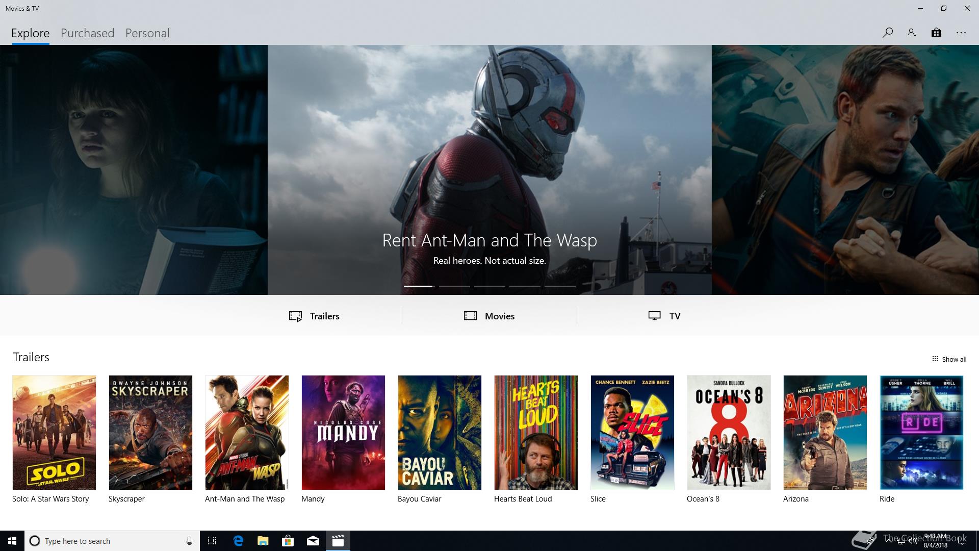Screen dimensions: 979x551
Task: Open the Ant-Man and The Wasp poster
Action: (247, 433)
